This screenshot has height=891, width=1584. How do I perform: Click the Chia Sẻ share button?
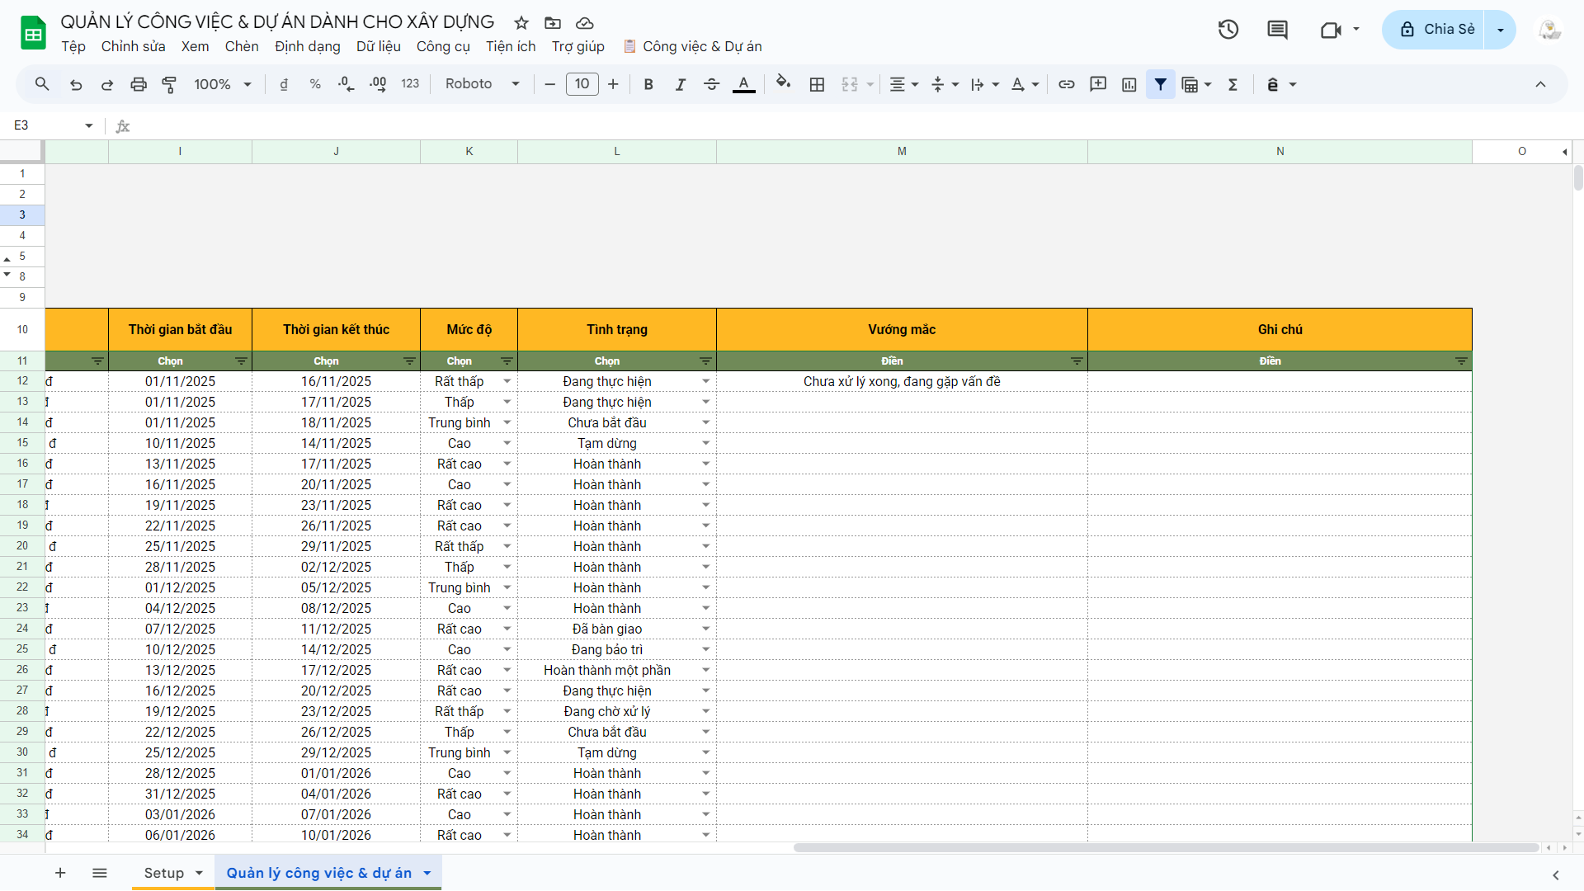pyautogui.click(x=1437, y=30)
